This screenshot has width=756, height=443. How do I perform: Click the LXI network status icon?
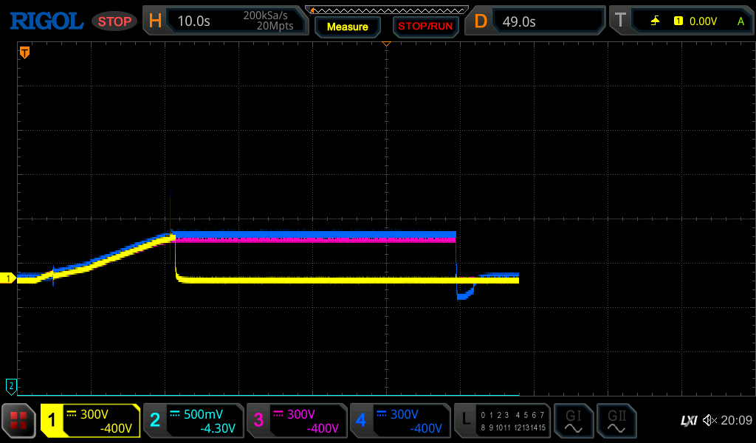(x=688, y=421)
